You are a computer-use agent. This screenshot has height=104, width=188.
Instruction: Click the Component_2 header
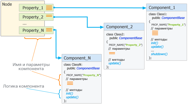(124, 27)
